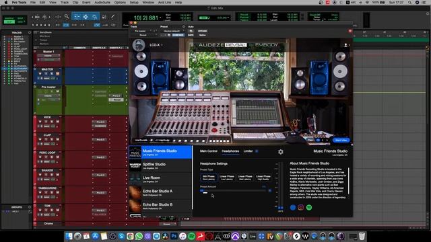This screenshot has height=242, width=431.
Task: Toggle Grid edit mode
Action: pyautogui.click(x=20, y=22)
